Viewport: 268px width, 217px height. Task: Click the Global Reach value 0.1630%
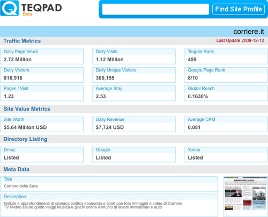pos(198,96)
